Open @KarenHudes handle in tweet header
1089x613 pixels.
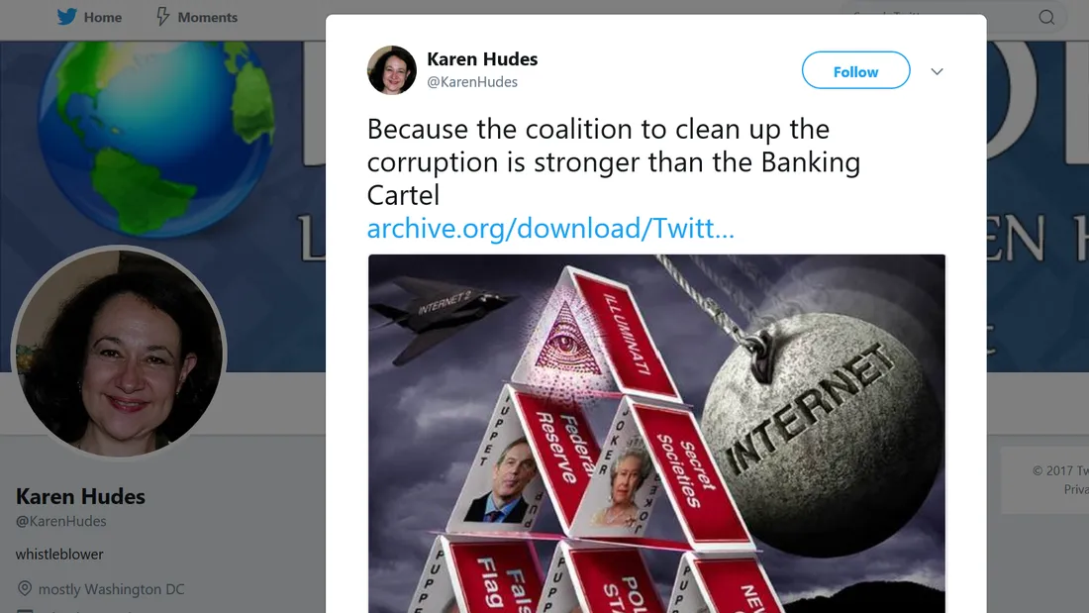(x=472, y=82)
